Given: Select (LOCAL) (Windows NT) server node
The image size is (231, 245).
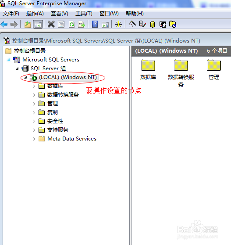Looking at the screenshot, I should tap(68, 77).
